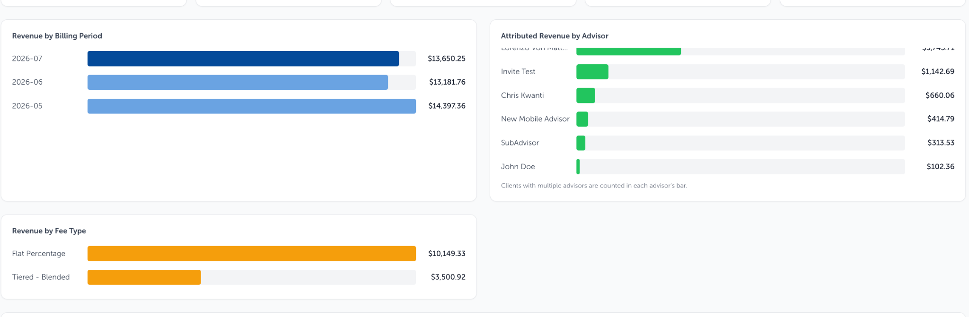Select the Flat Percentage orange bar
This screenshot has height=317, width=969.
tap(252, 254)
